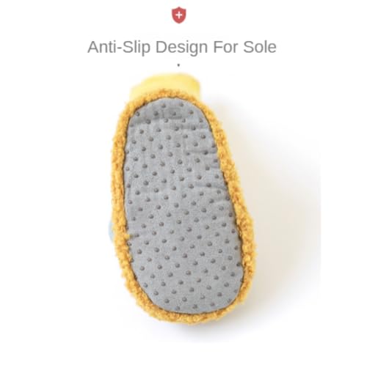Click the red shield icon
This screenshot has height=365, width=367.
click(179, 15)
